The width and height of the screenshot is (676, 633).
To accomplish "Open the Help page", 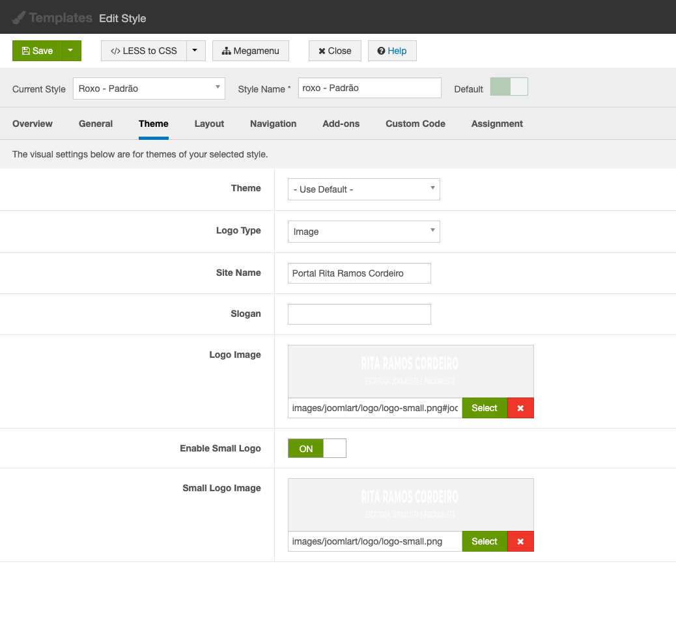I will tap(392, 51).
